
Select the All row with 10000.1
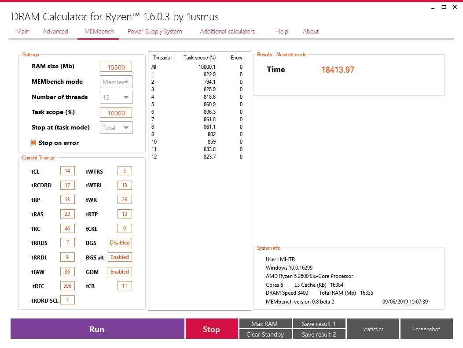[197, 67]
